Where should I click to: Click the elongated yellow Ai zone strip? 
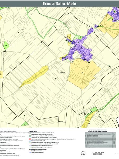[x=34, y=76]
